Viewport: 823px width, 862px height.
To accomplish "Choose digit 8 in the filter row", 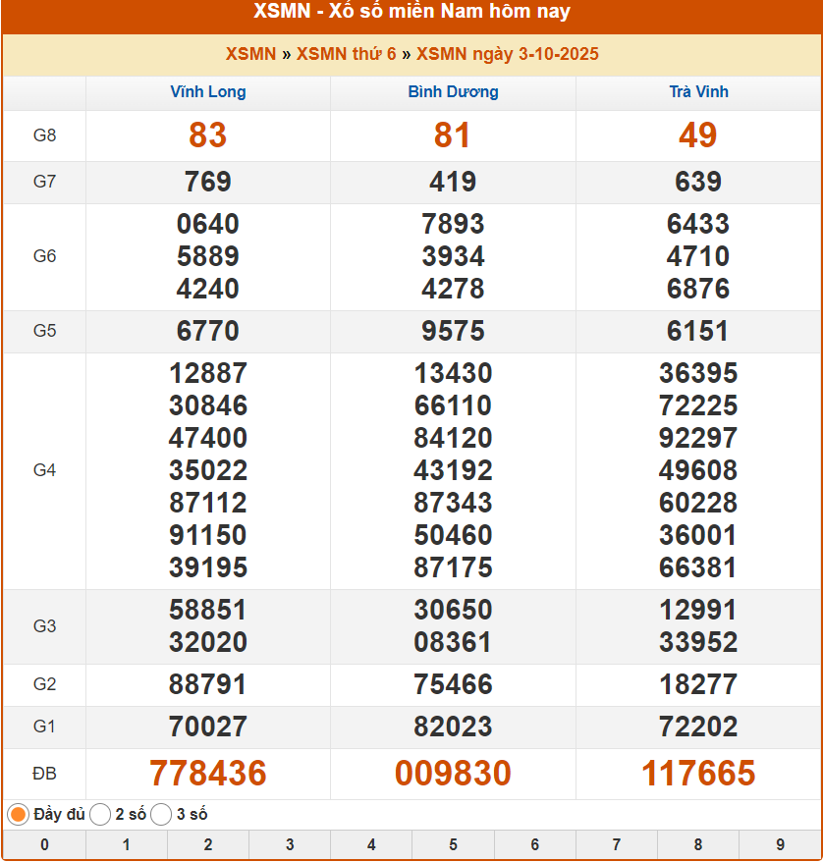I will (697, 844).
